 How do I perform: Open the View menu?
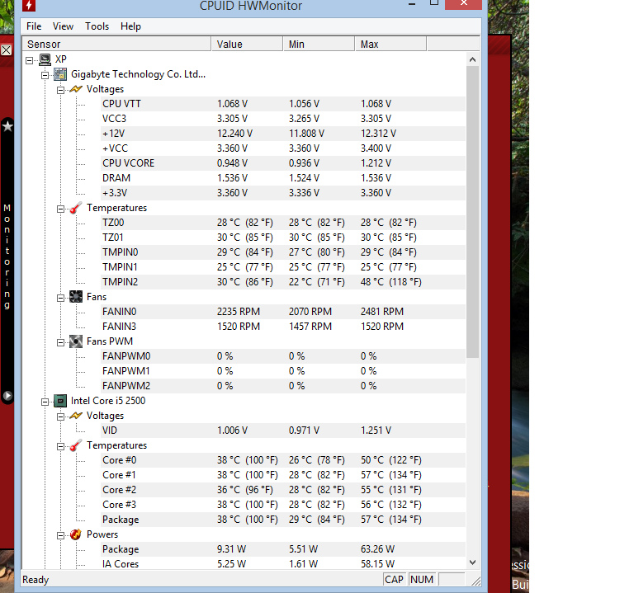pos(63,26)
